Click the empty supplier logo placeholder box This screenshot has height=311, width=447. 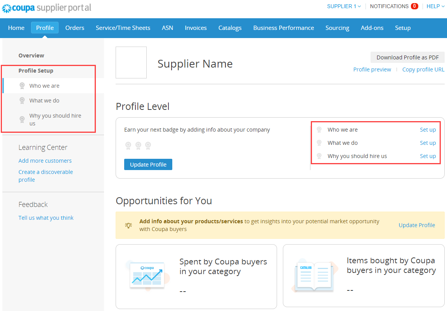(x=131, y=63)
